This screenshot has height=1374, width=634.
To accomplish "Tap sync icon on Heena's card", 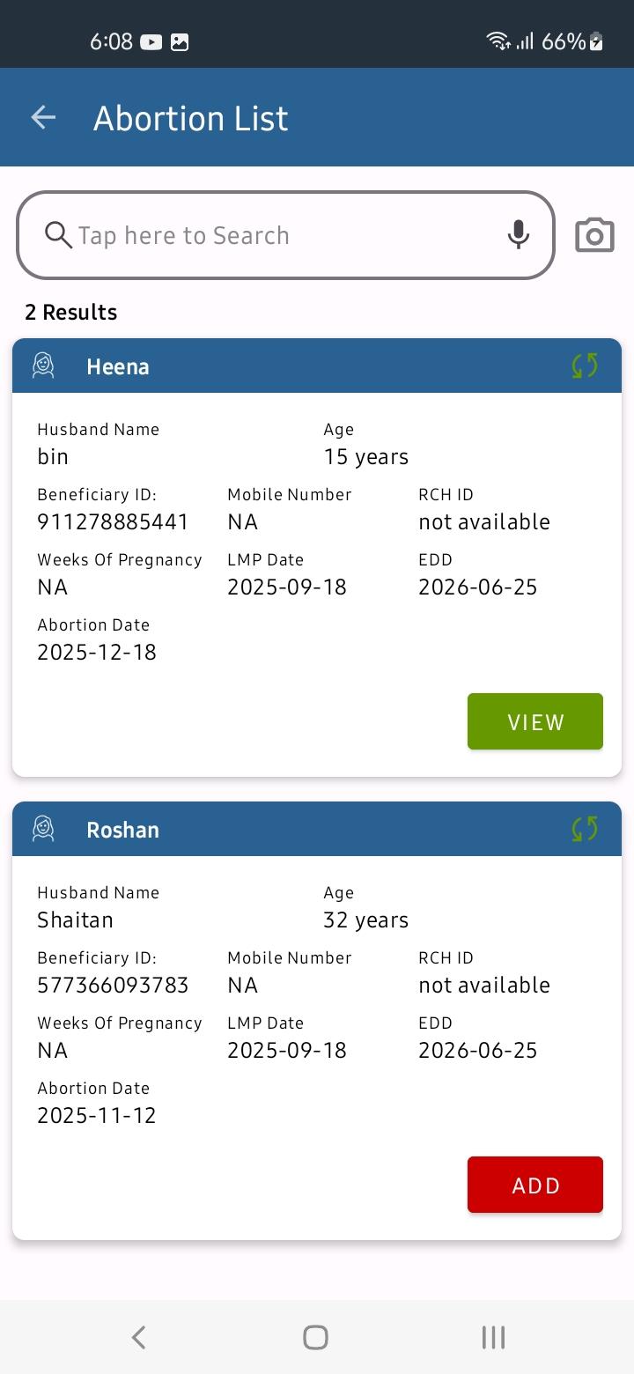I will [x=585, y=366].
